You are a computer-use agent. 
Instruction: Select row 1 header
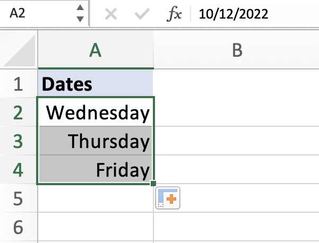(19, 84)
